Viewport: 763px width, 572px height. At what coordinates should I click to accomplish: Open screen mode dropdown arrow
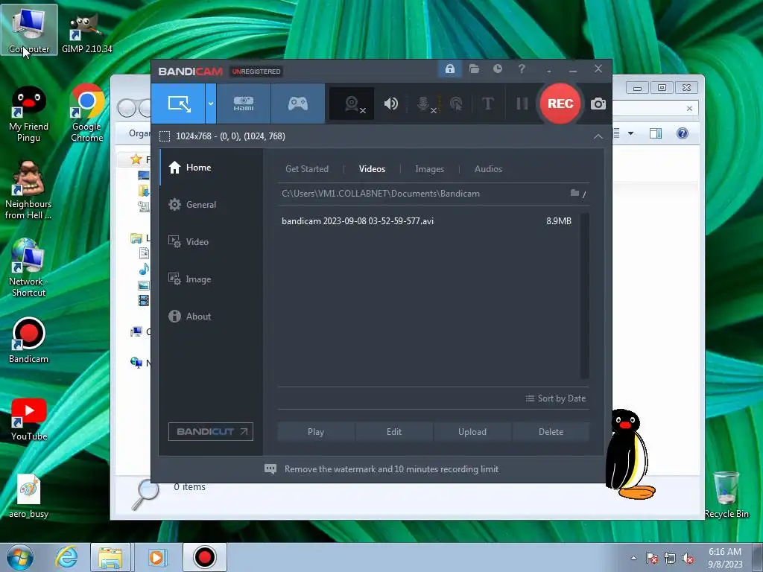211,103
